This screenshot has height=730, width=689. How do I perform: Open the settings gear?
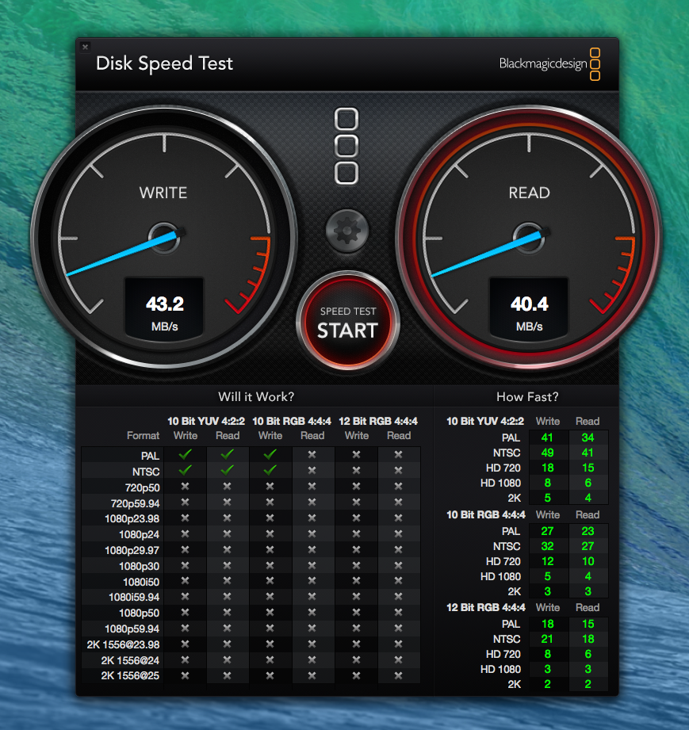[x=347, y=231]
